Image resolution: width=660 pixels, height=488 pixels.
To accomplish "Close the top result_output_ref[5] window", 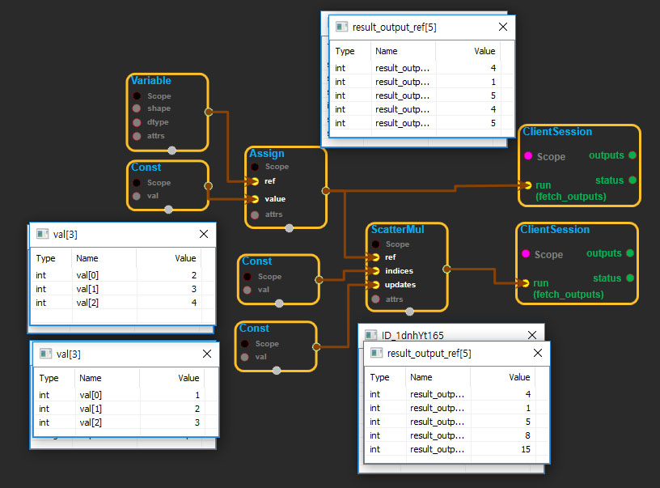I will click(x=503, y=27).
